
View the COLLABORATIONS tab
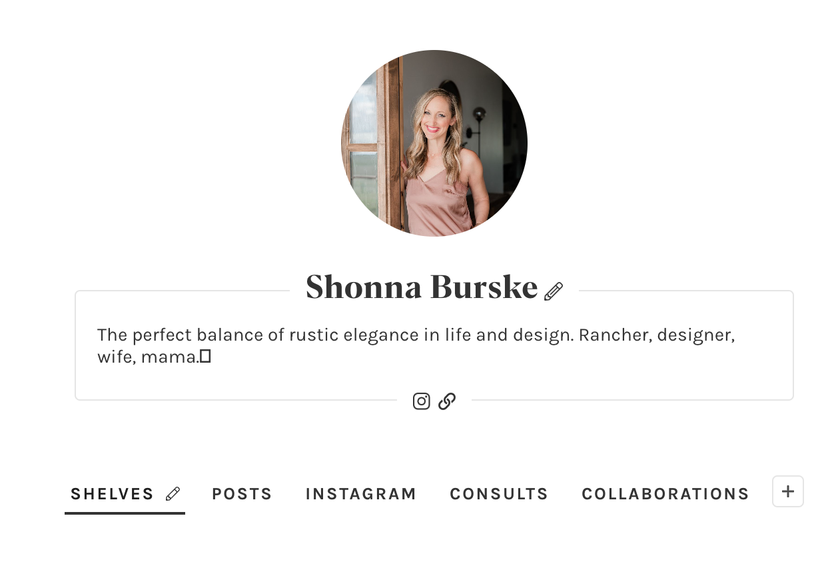[665, 494]
